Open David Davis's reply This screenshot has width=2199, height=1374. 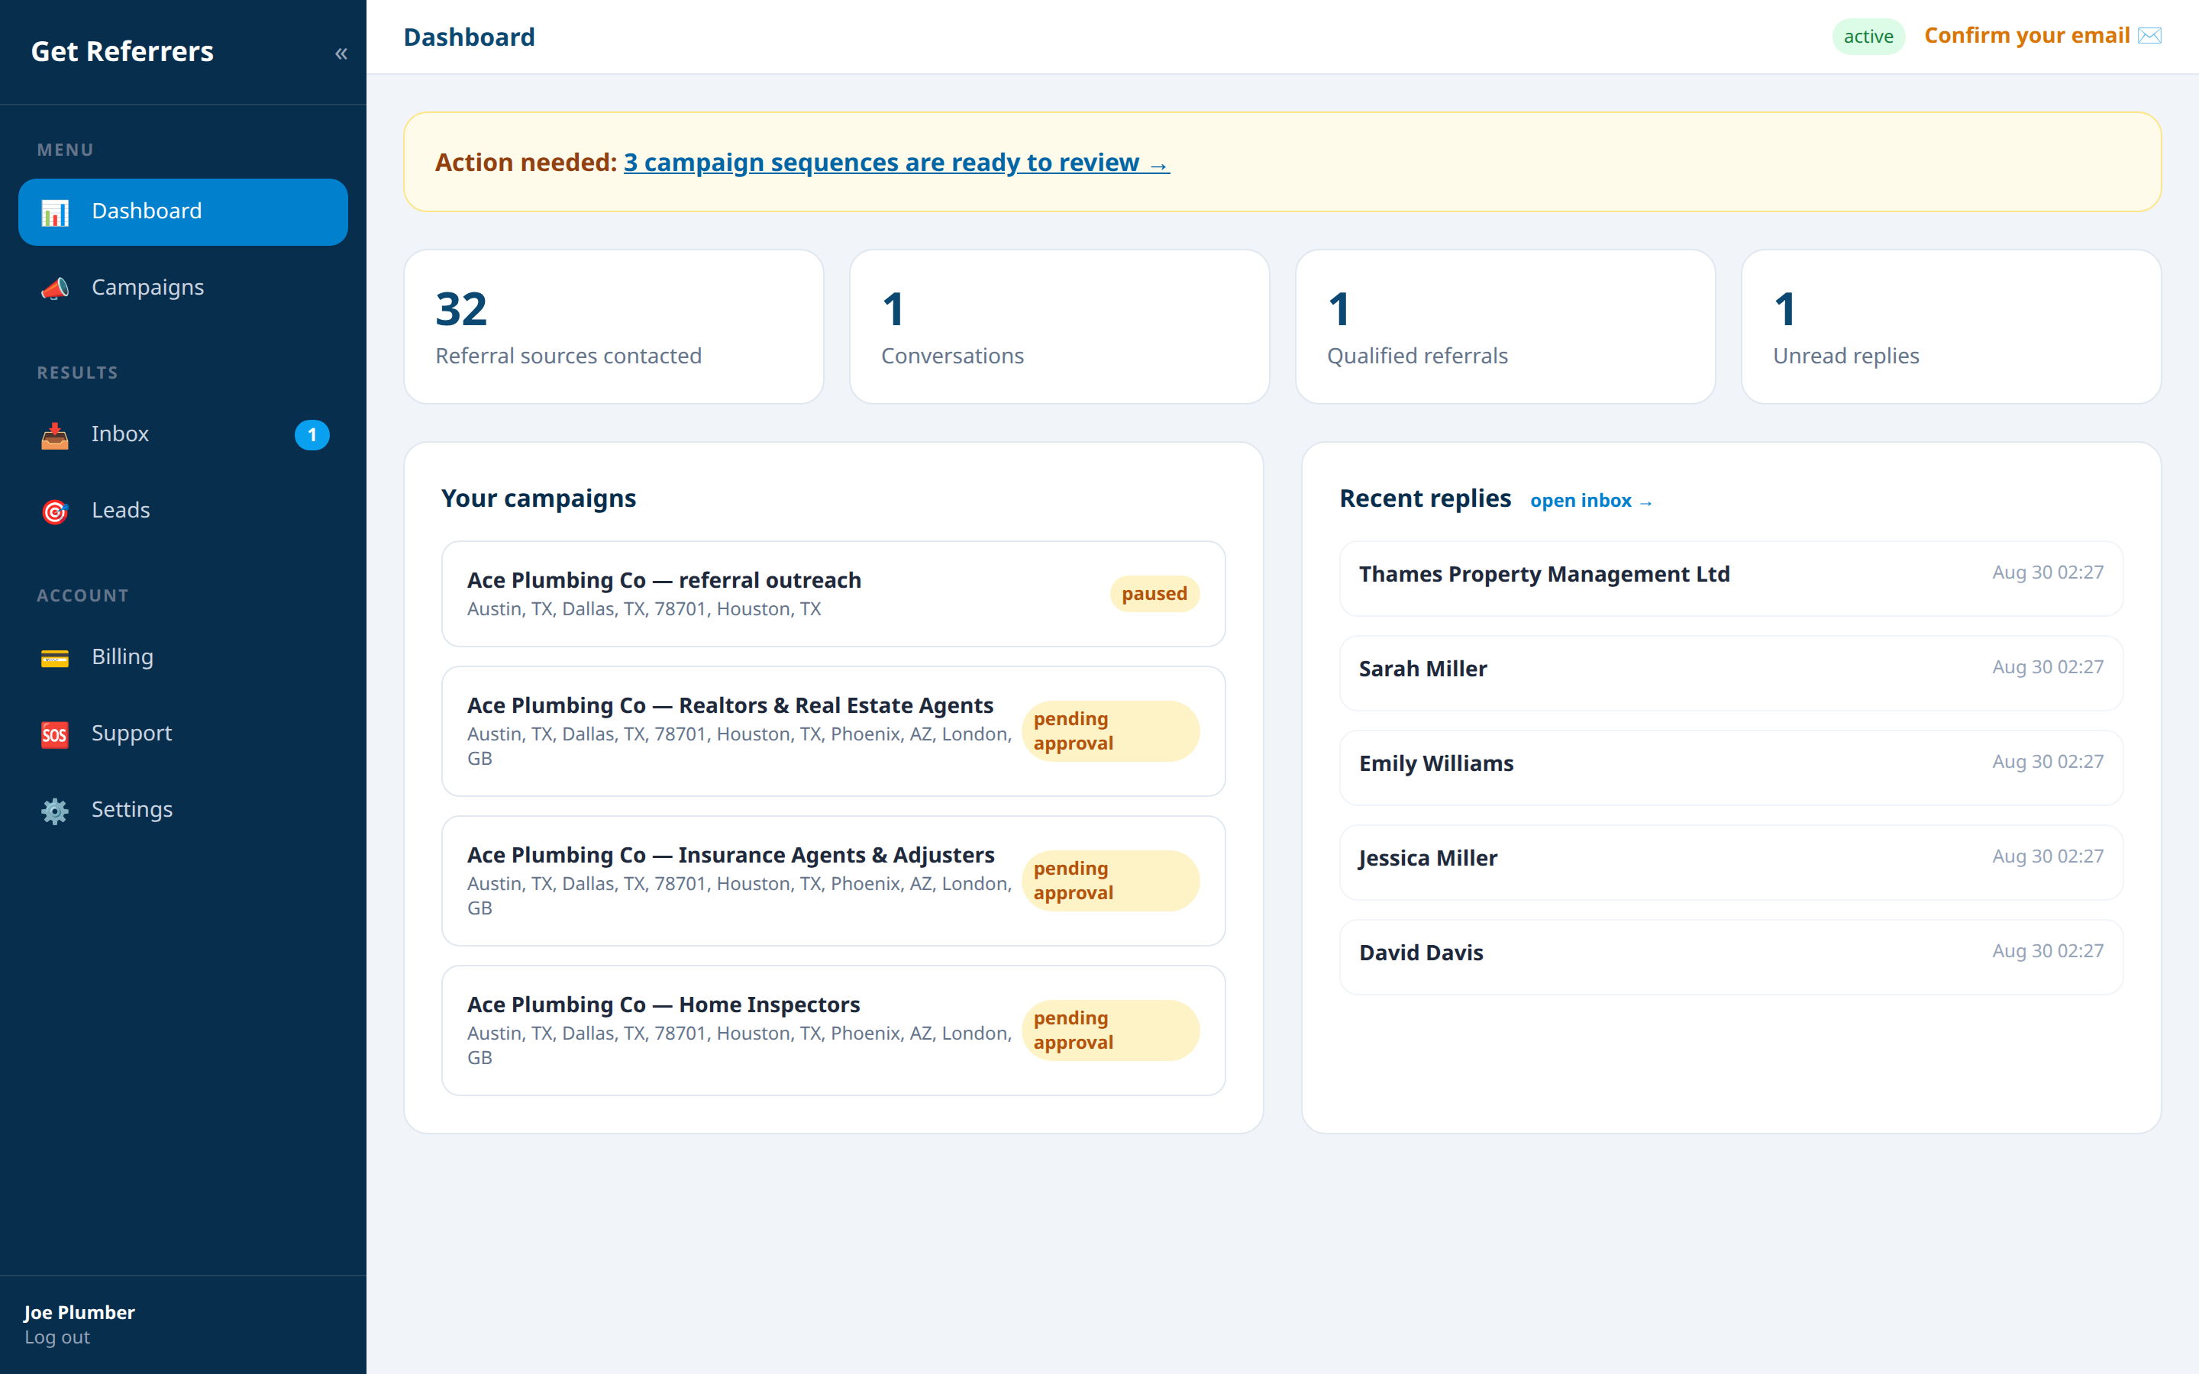tap(1731, 957)
